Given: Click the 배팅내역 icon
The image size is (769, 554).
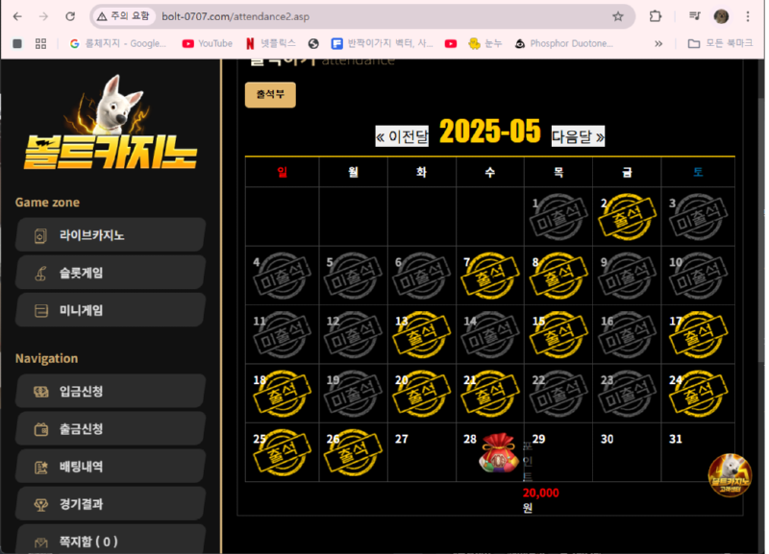Looking at the screenshot, I should [x=41, y=467].
